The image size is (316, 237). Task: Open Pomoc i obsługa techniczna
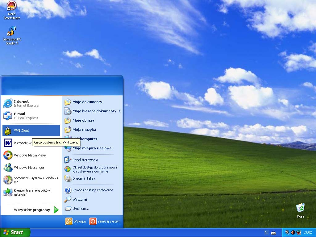92,190
